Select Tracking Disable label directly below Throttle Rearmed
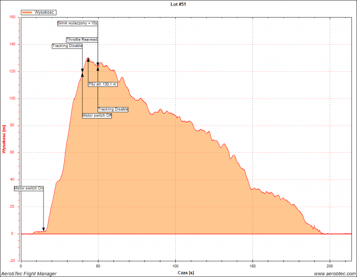 67,46
